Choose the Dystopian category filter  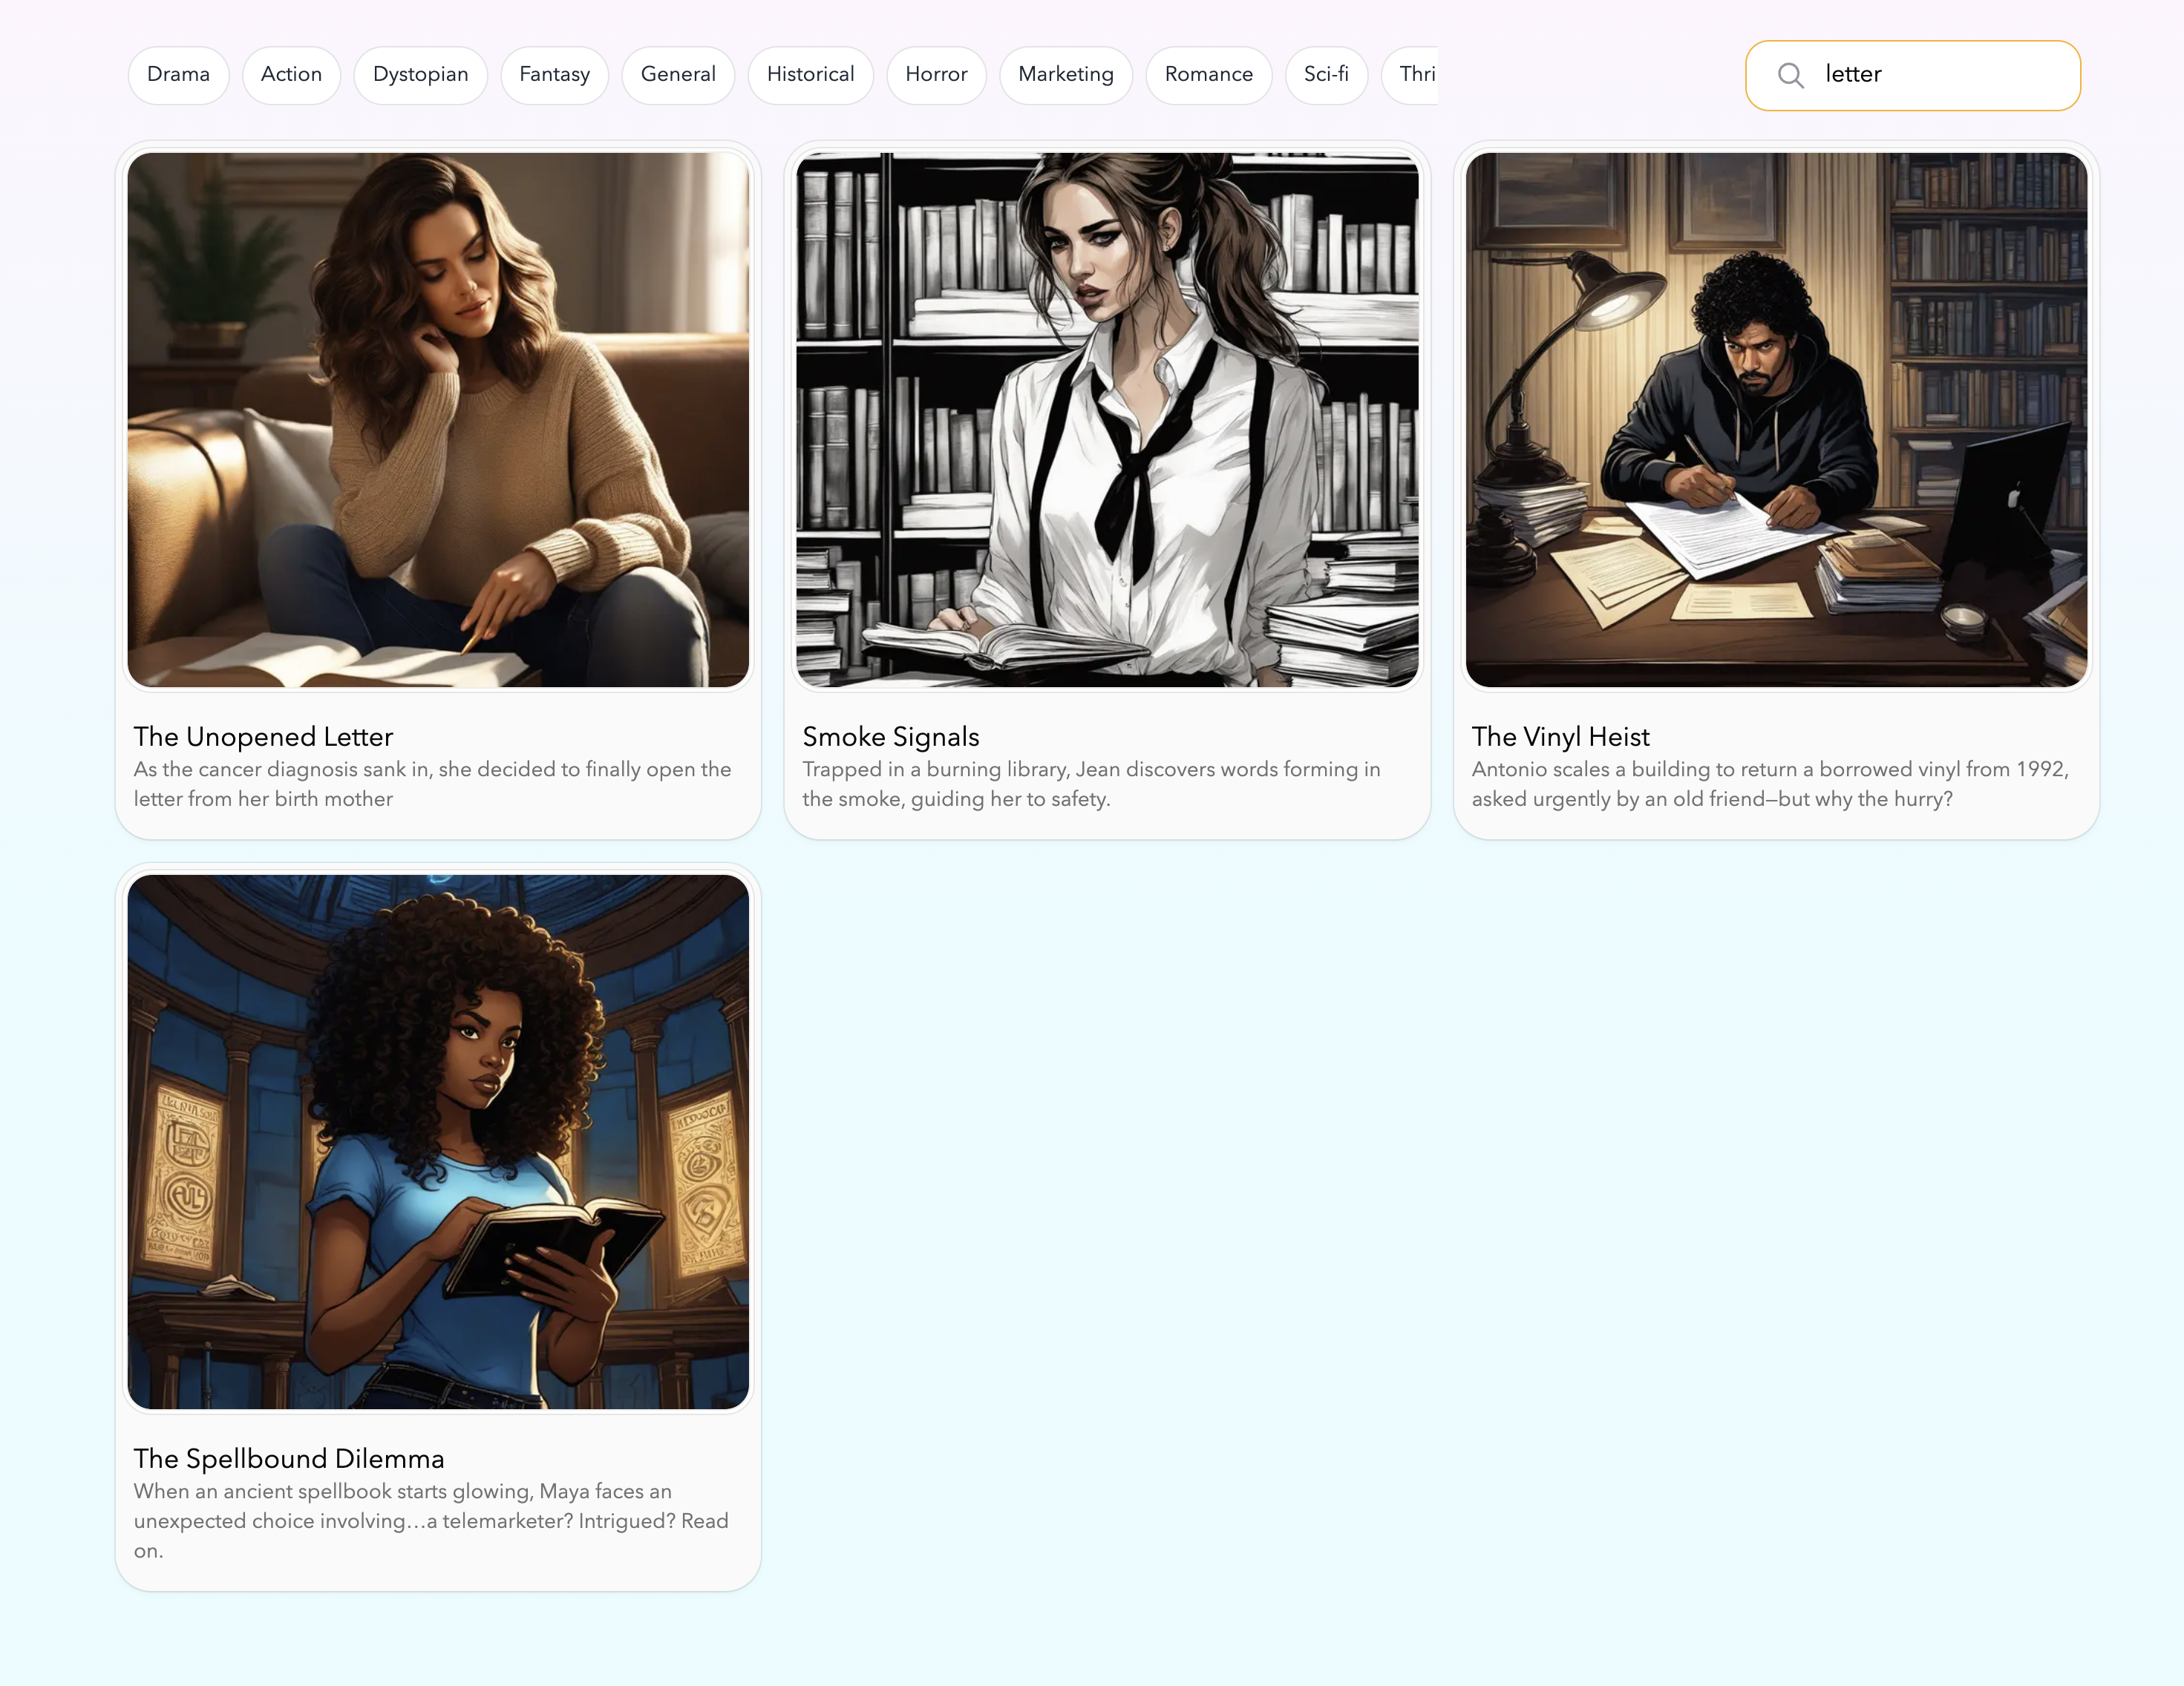tap(420, 75)
